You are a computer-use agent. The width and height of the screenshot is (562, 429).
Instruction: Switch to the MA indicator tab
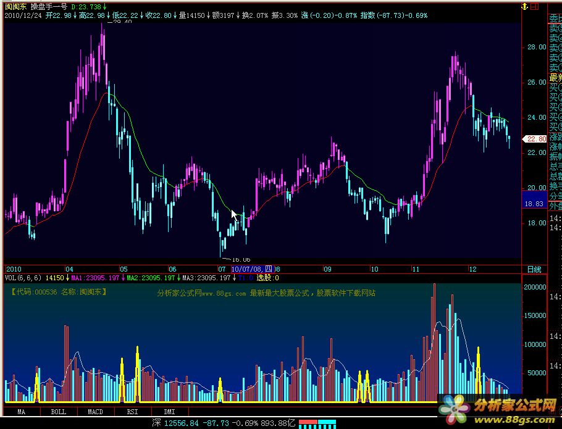(22, 412)
